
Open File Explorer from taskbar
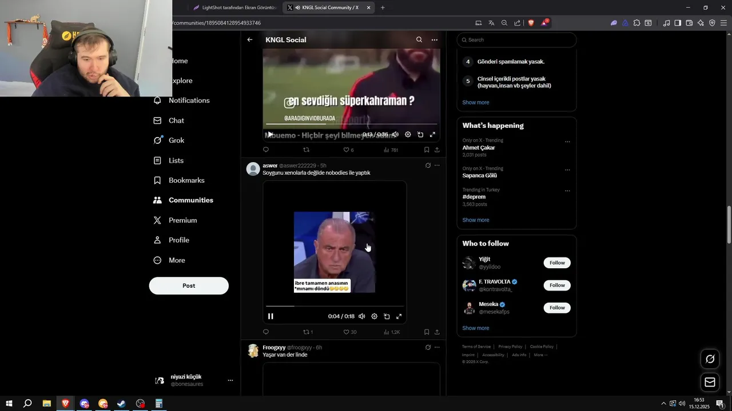[x=46, y=404]
